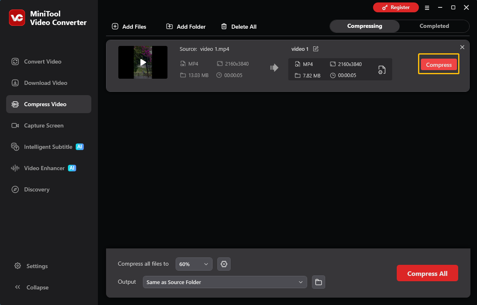The height and width of the screenshot is (305, 477).
Task: Click the output resolution 2160x3840
Action: click(x=350, y=64)
